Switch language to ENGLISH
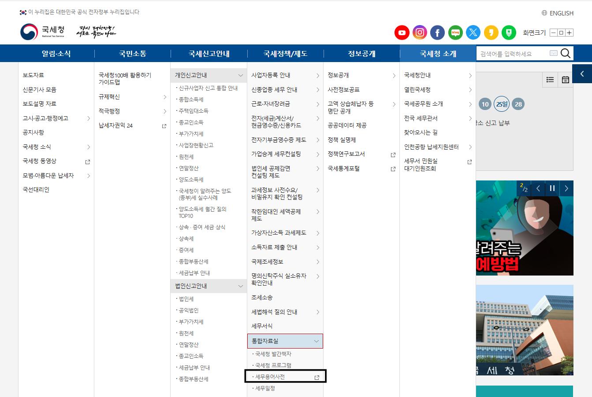The height and width of the screenshot is (397, 592). pyautogui.click(x=558, y=13)
